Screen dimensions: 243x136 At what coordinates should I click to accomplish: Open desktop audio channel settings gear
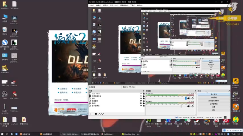[x=193, y=106]
